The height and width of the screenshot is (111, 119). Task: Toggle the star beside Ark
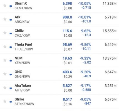(5, 19)
